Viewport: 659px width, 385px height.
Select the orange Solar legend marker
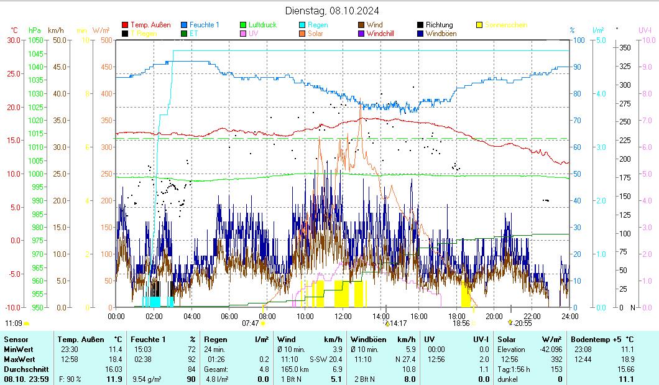point(302,34)
